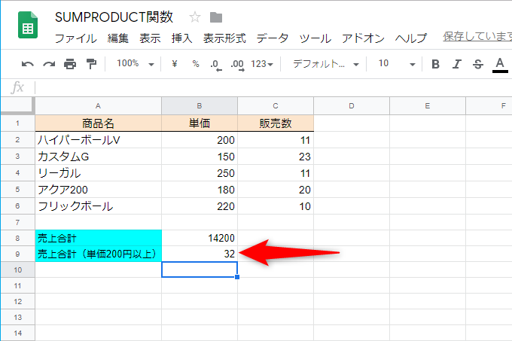Image resolution: width=512 pixels, height=341 pixels.
Task: Toggle bold formatting B
Action: click(x=435, y=64)
